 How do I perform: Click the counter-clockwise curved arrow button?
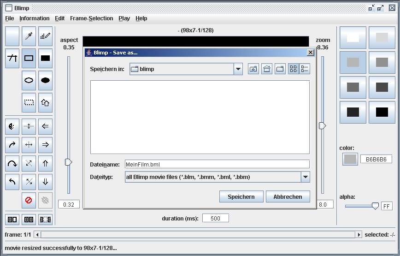click(12, 182)
